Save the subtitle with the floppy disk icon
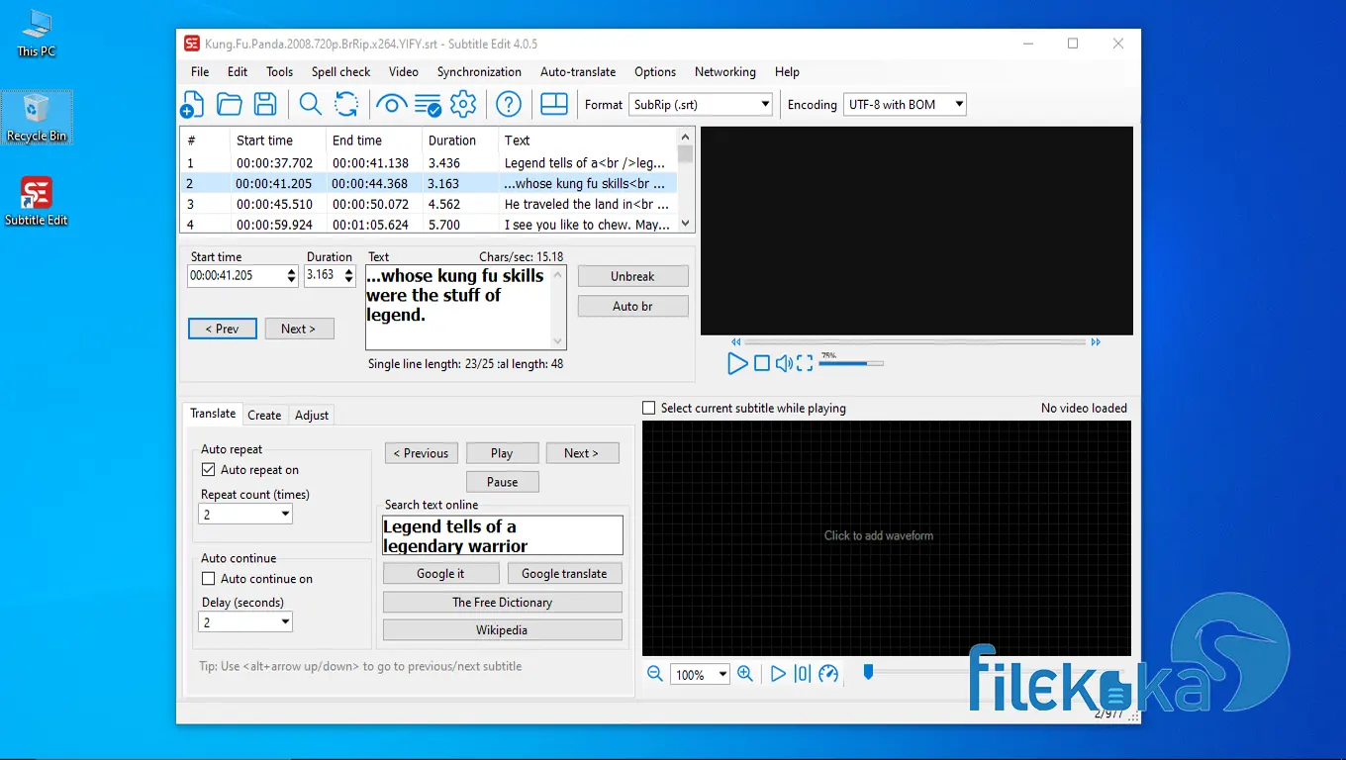 264,104
